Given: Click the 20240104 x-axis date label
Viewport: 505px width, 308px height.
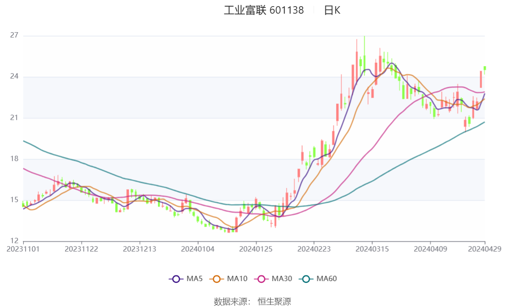Looking at the screenshot, I should coord(198,249).
